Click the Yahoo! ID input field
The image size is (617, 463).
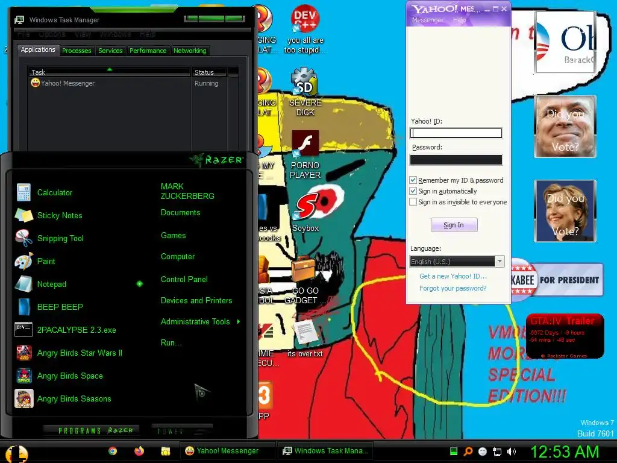(x=456, y=133)
